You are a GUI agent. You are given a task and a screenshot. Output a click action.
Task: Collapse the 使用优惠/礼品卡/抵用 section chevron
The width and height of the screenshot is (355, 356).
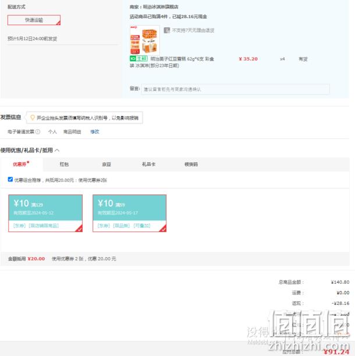tap(57, 150)
